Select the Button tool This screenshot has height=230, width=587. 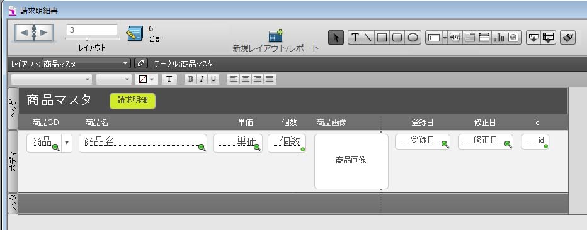455,37
